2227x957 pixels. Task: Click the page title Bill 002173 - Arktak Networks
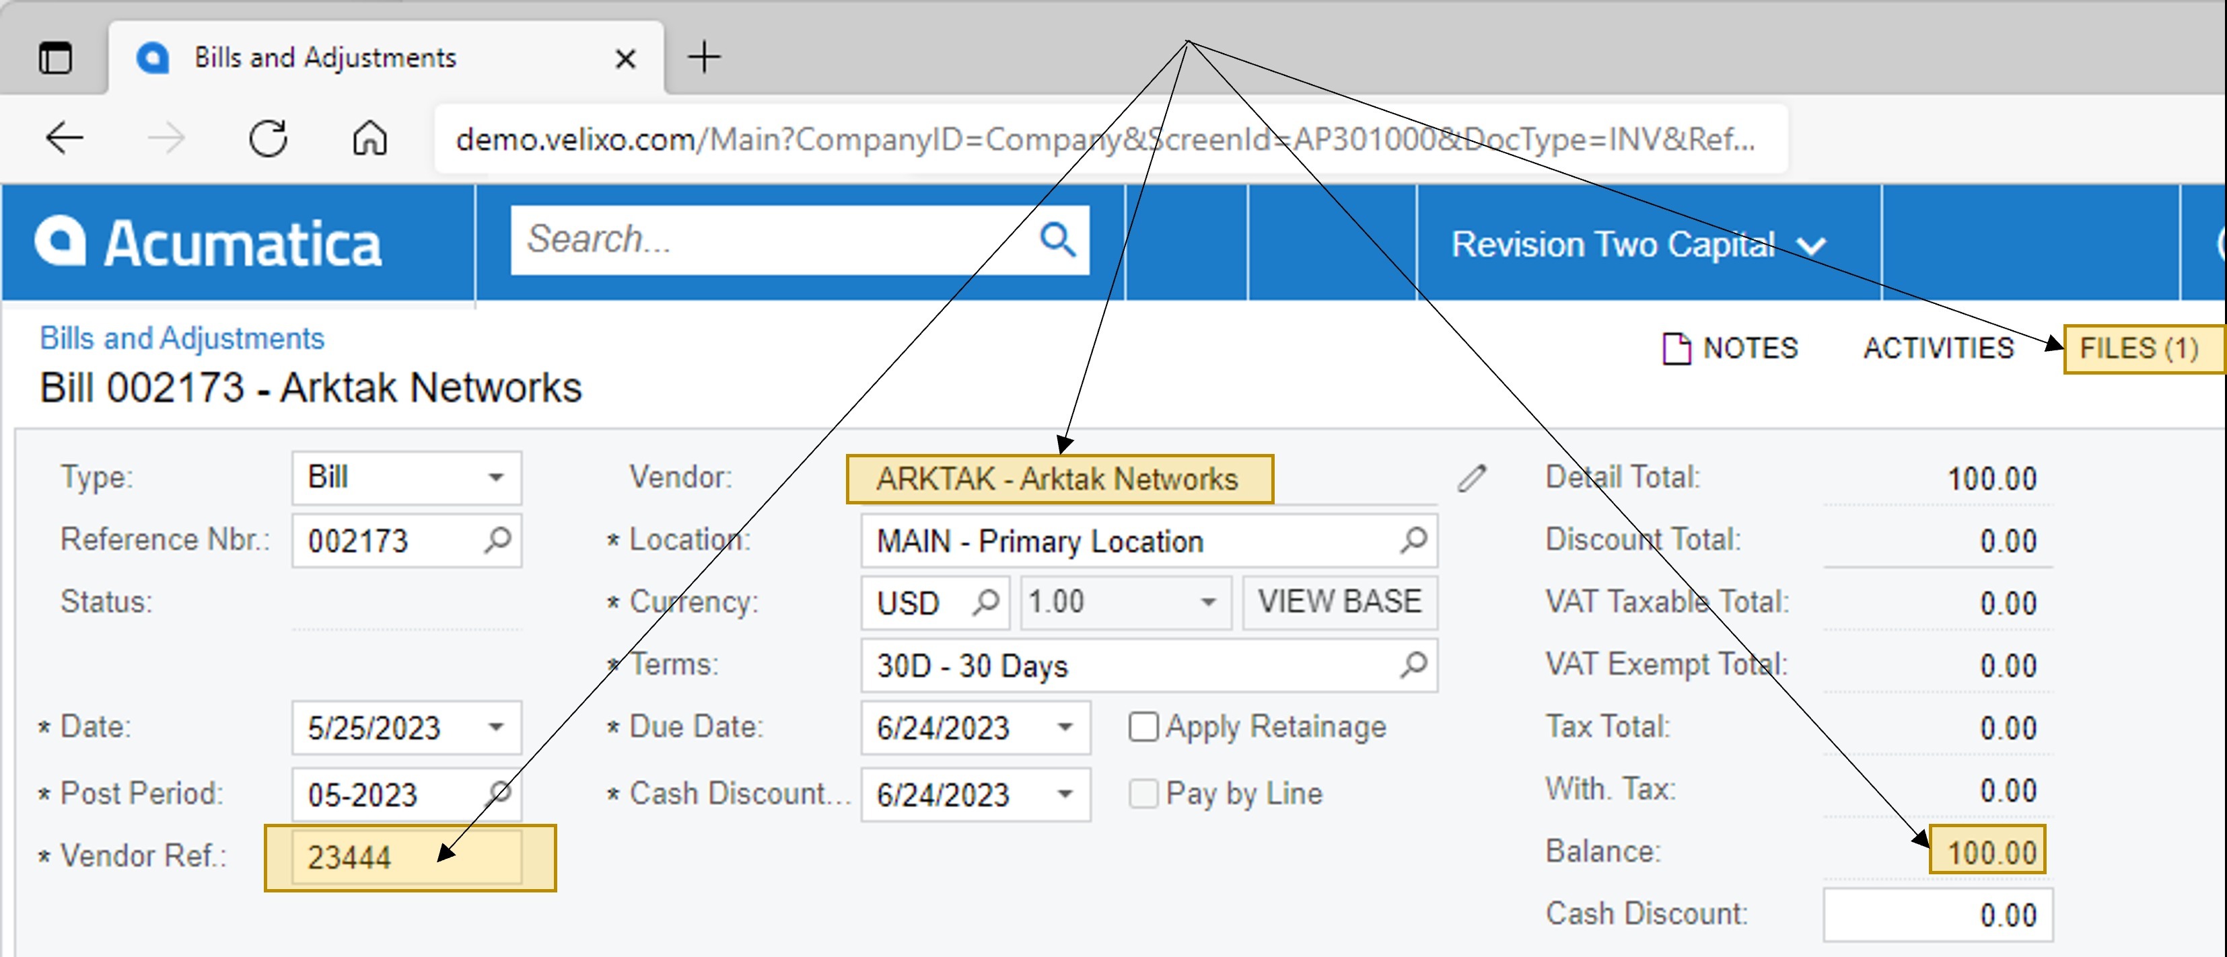click(311, 388)
